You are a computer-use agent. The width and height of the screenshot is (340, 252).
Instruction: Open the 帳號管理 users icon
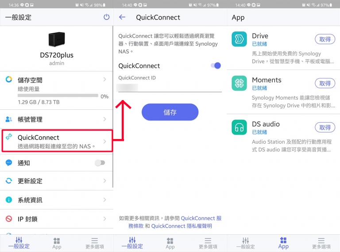[x=9, y=119]
